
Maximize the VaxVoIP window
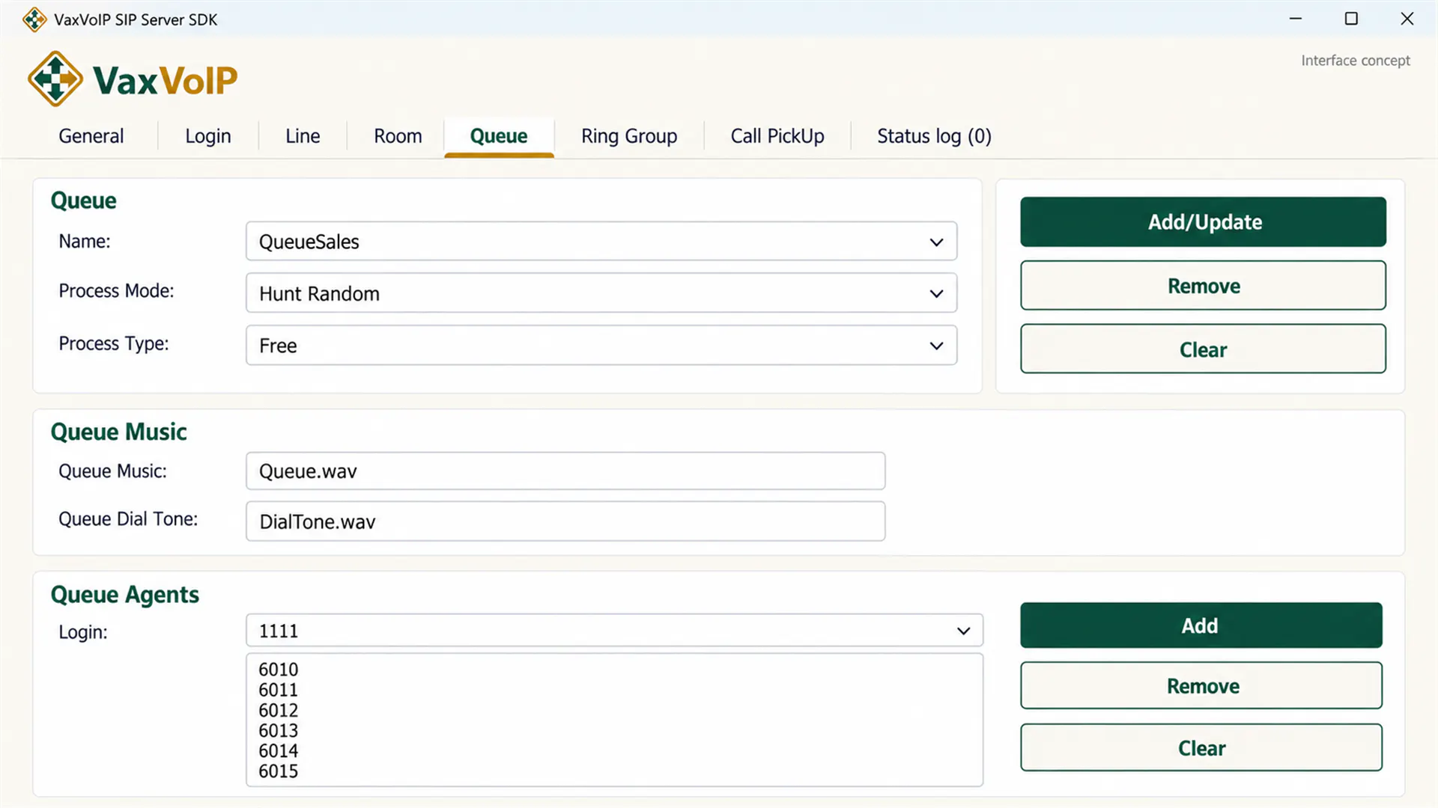coord(1351,19)
